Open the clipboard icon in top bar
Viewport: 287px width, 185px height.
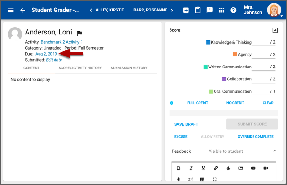198,10
